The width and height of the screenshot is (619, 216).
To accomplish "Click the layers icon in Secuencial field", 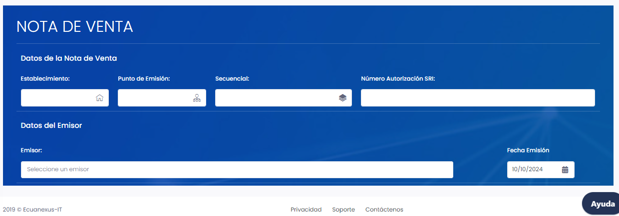I will 342,98.
